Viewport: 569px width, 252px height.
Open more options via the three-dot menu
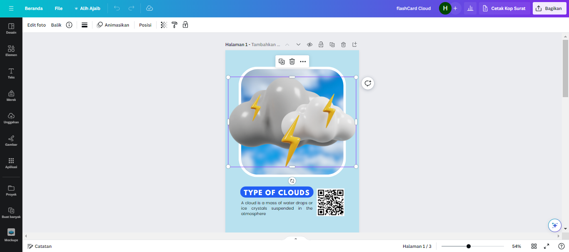coord(303,61)
